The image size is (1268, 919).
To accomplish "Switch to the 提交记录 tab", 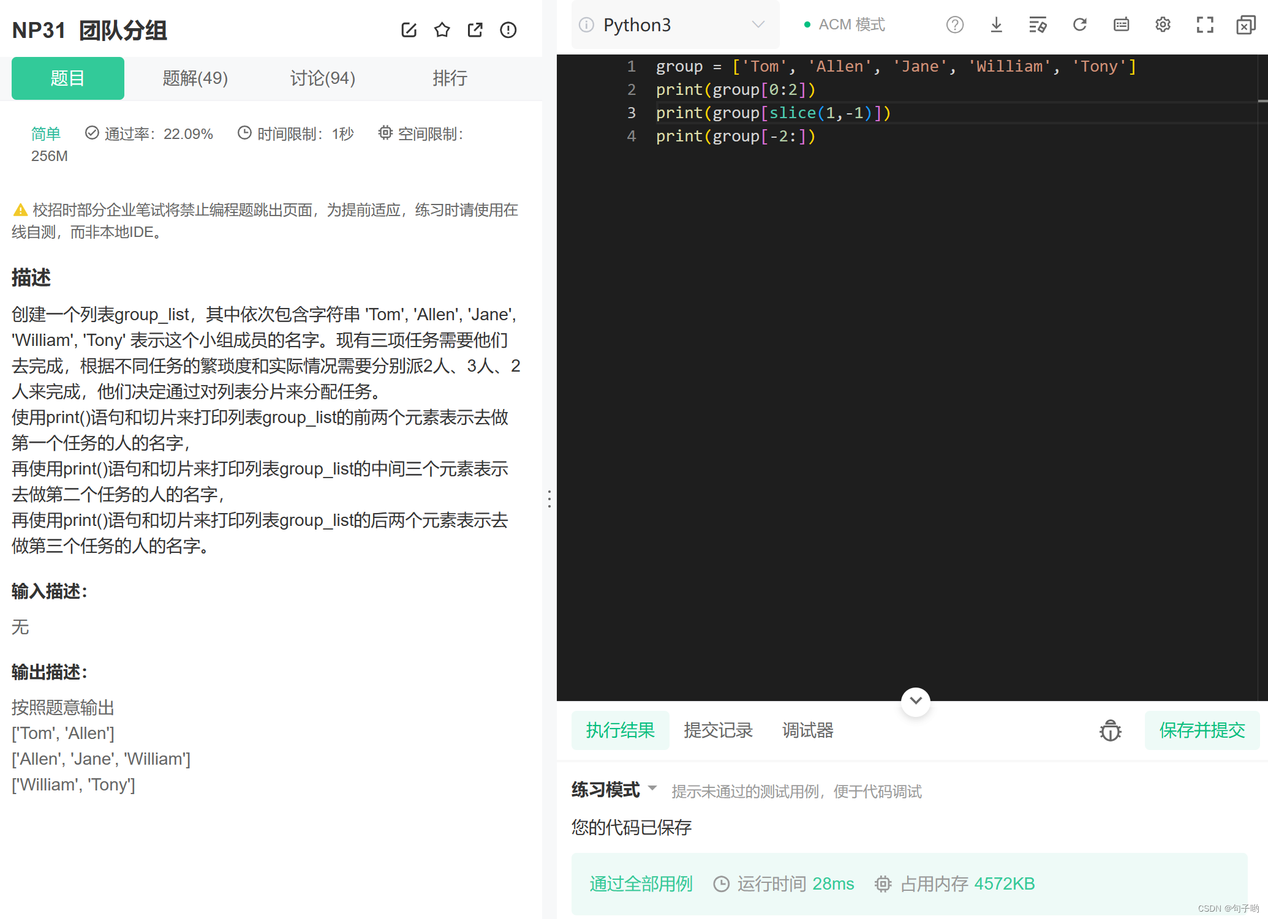I will [719, 730].
